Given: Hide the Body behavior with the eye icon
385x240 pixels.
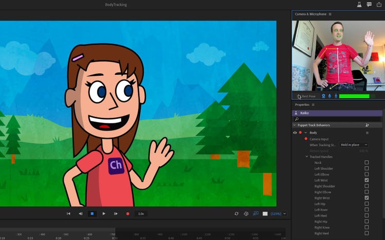Looking at the screenshot, I should coord(295,133).
